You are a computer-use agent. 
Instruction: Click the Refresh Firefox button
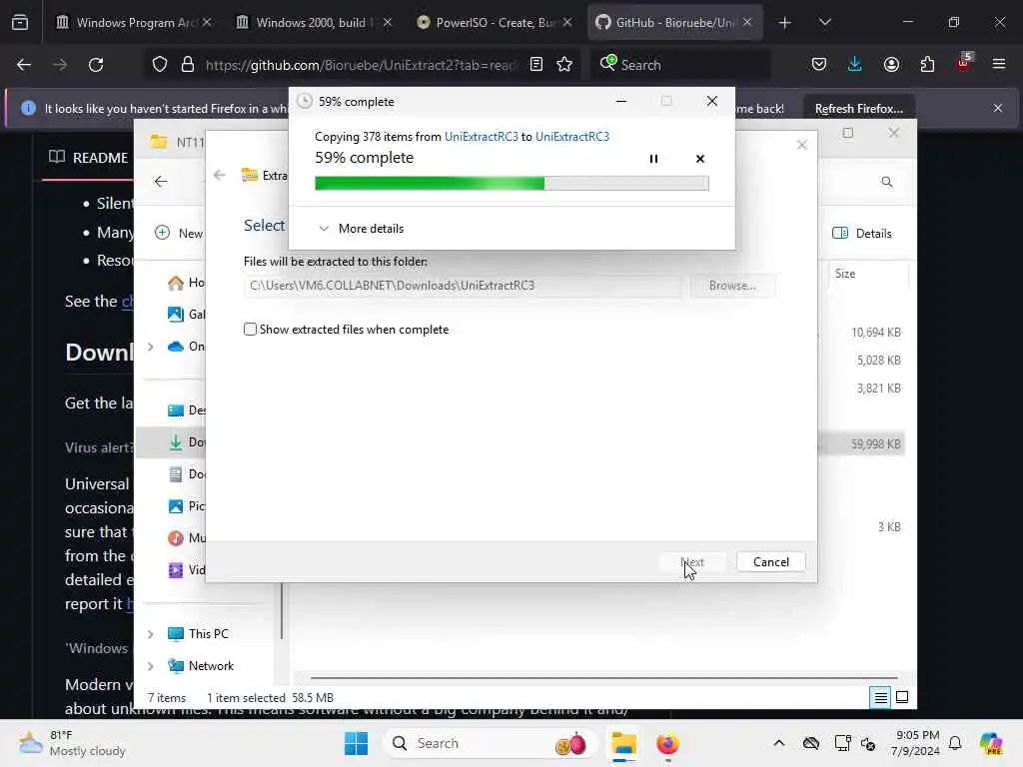coord(858,108)
